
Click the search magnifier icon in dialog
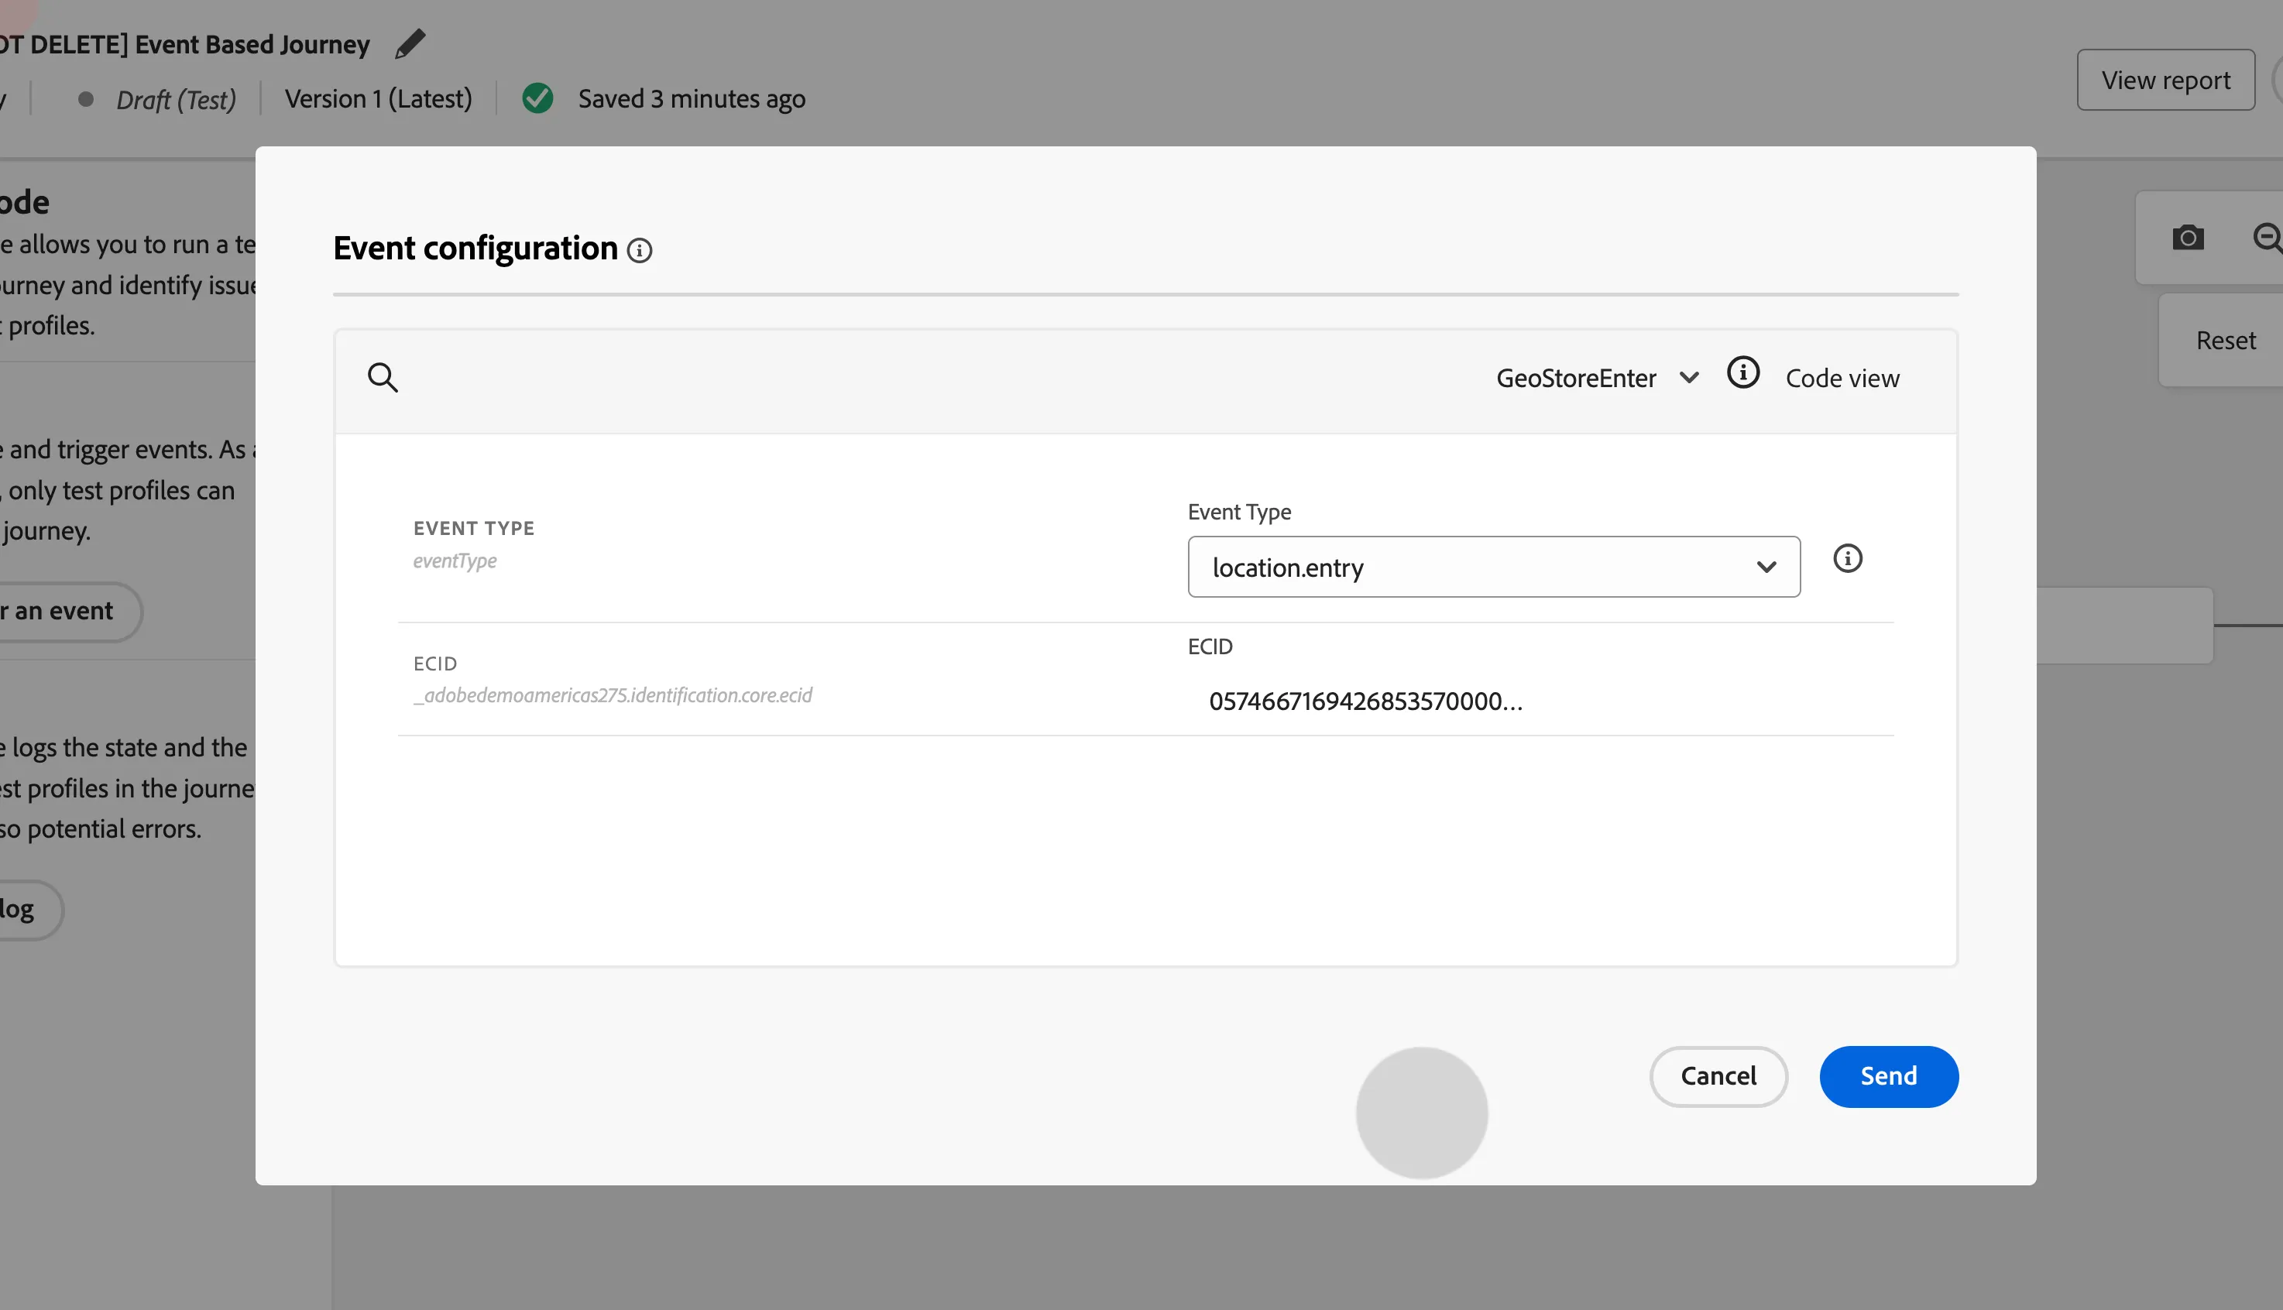pos(383,378)
